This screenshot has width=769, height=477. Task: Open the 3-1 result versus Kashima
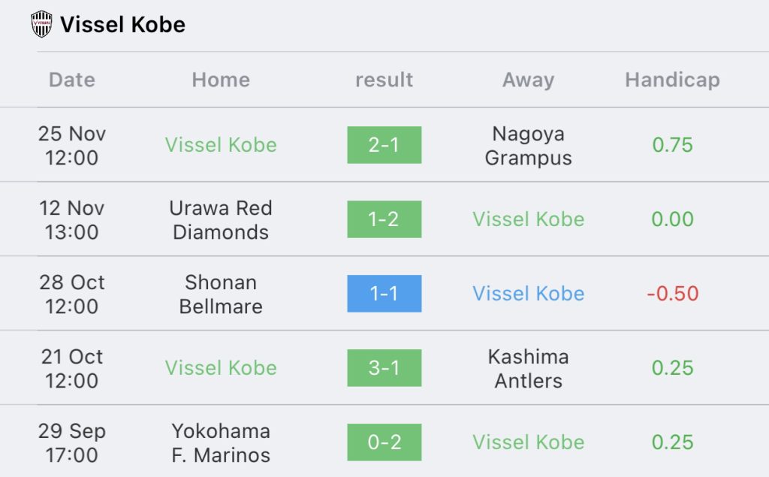click(384, 368)
